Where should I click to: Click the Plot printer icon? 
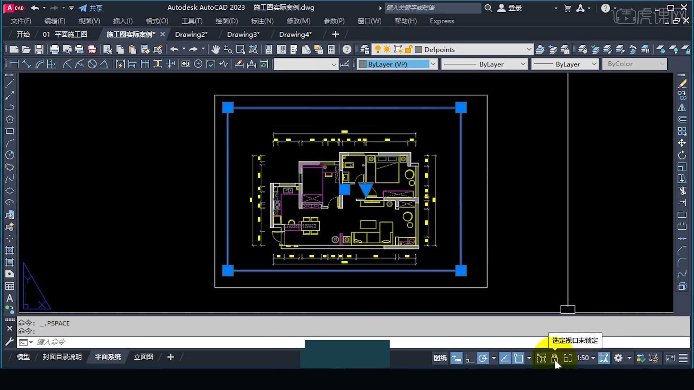55,49
